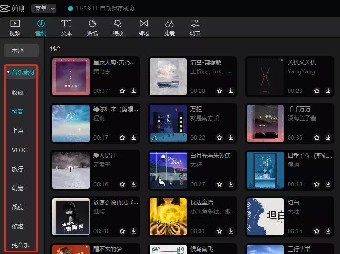Image resolution: width=340 pixels, height=254 pixels.
Task: Open the 贴纸 stickers panel
Action: point(92,28)
